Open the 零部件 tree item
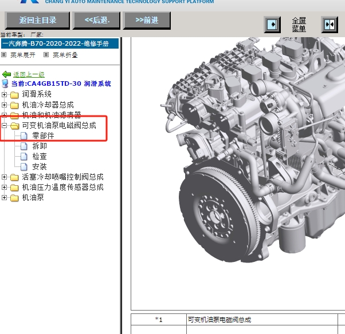Viewport: 345px width, 334px height. [x=43, y=136]
